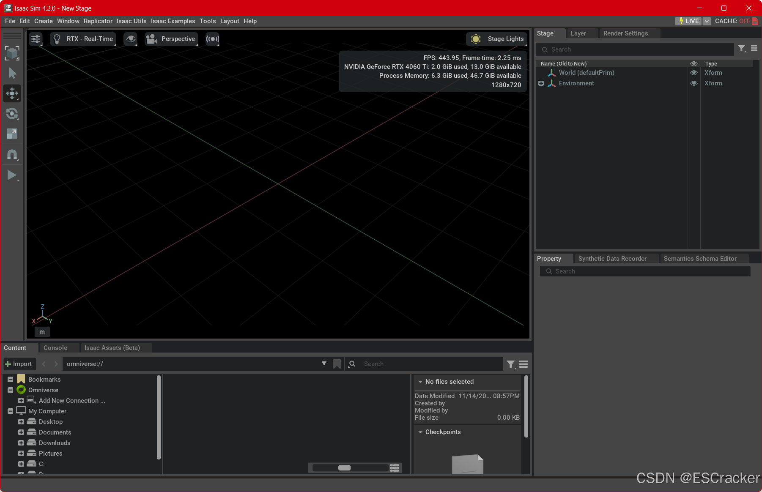The height and width of the screenshot is (492, 762).
Task: Open viewport settings sliders icon
Action: pyautogui.click(x=36, y=39)
